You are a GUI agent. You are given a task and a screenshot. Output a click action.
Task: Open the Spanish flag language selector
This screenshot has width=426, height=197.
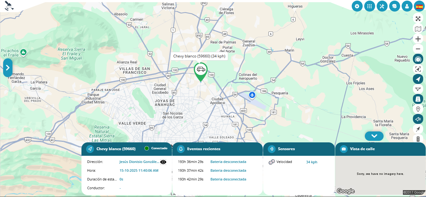(x=419, y=6)
